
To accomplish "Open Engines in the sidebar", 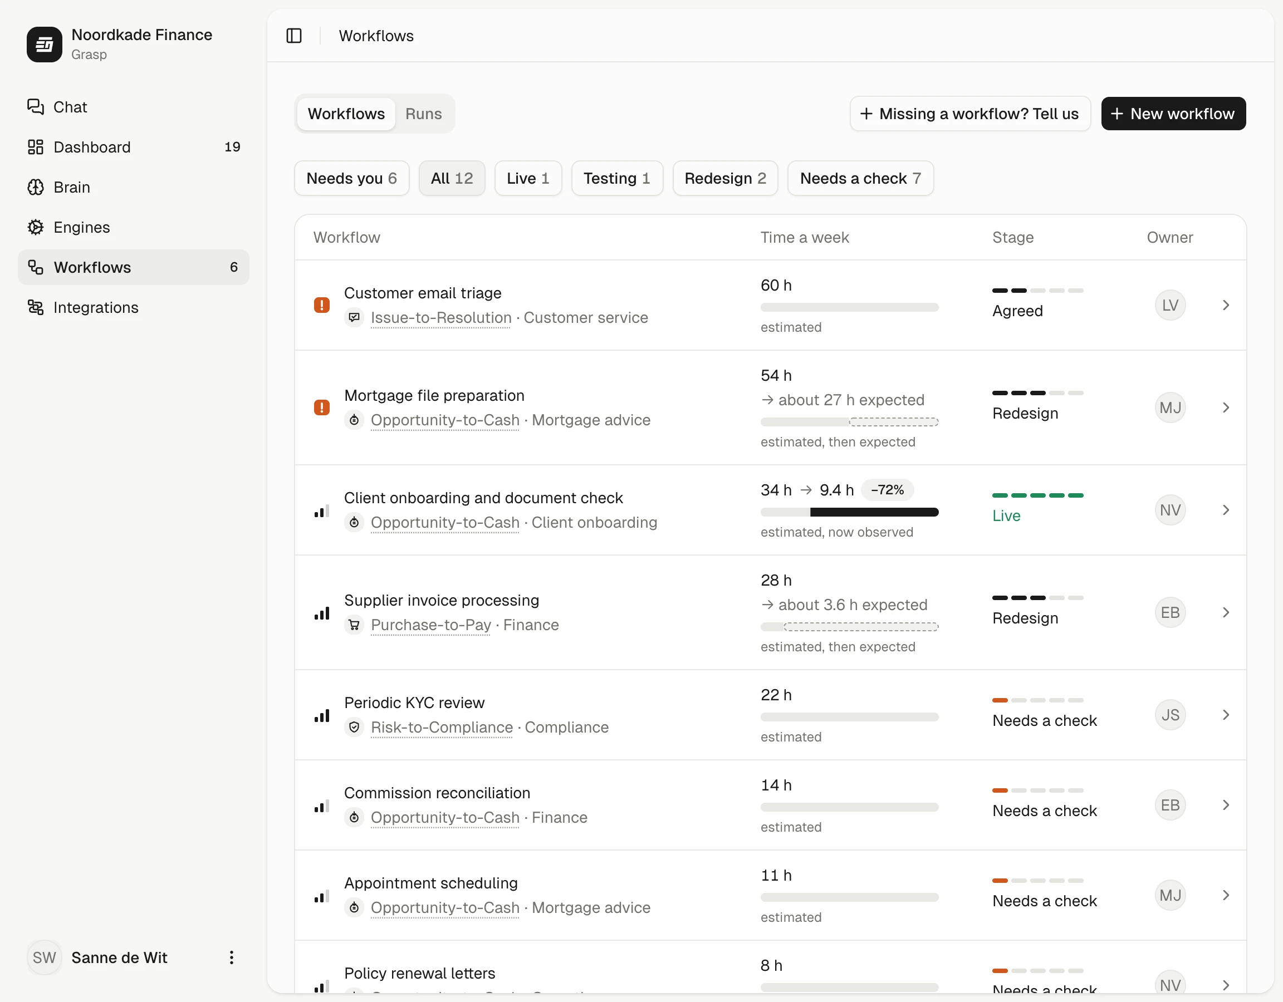I will pos(133,227).
